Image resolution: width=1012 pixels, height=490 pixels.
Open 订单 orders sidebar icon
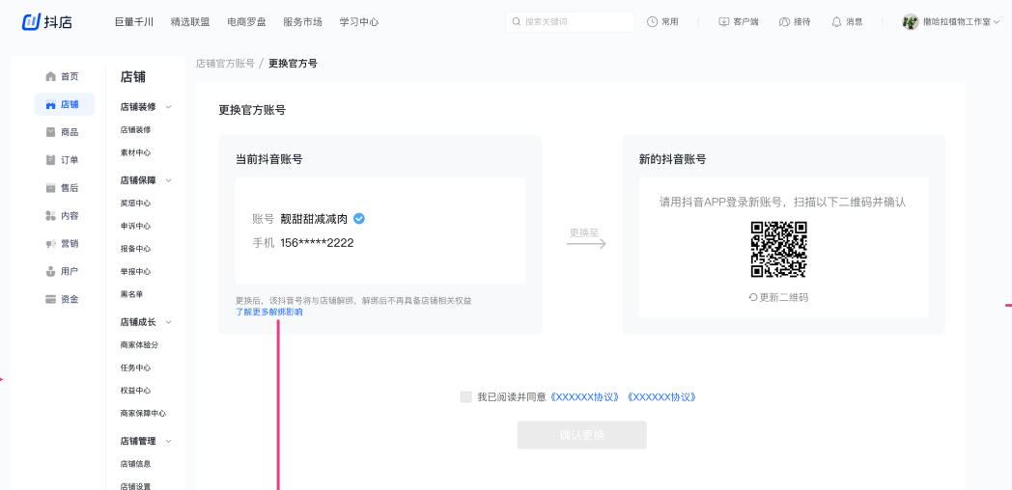(51, 160)
